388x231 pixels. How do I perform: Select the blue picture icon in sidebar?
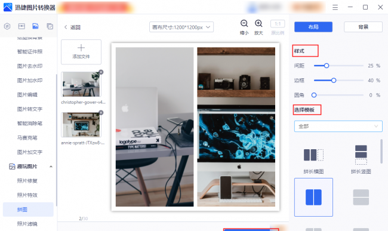(x=35, y=26)
